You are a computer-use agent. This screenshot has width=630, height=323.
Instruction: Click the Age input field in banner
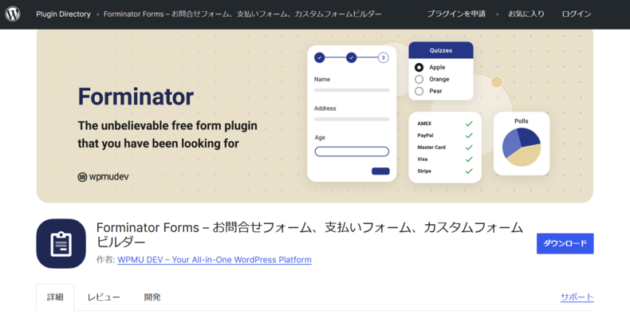352,152
